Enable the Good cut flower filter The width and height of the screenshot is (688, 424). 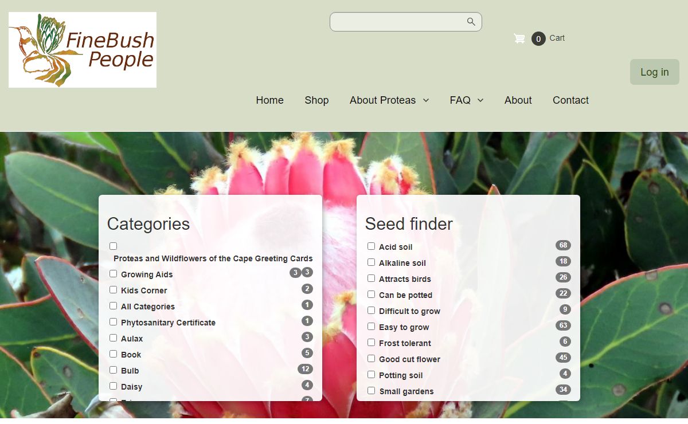click(x=371, y=358)
